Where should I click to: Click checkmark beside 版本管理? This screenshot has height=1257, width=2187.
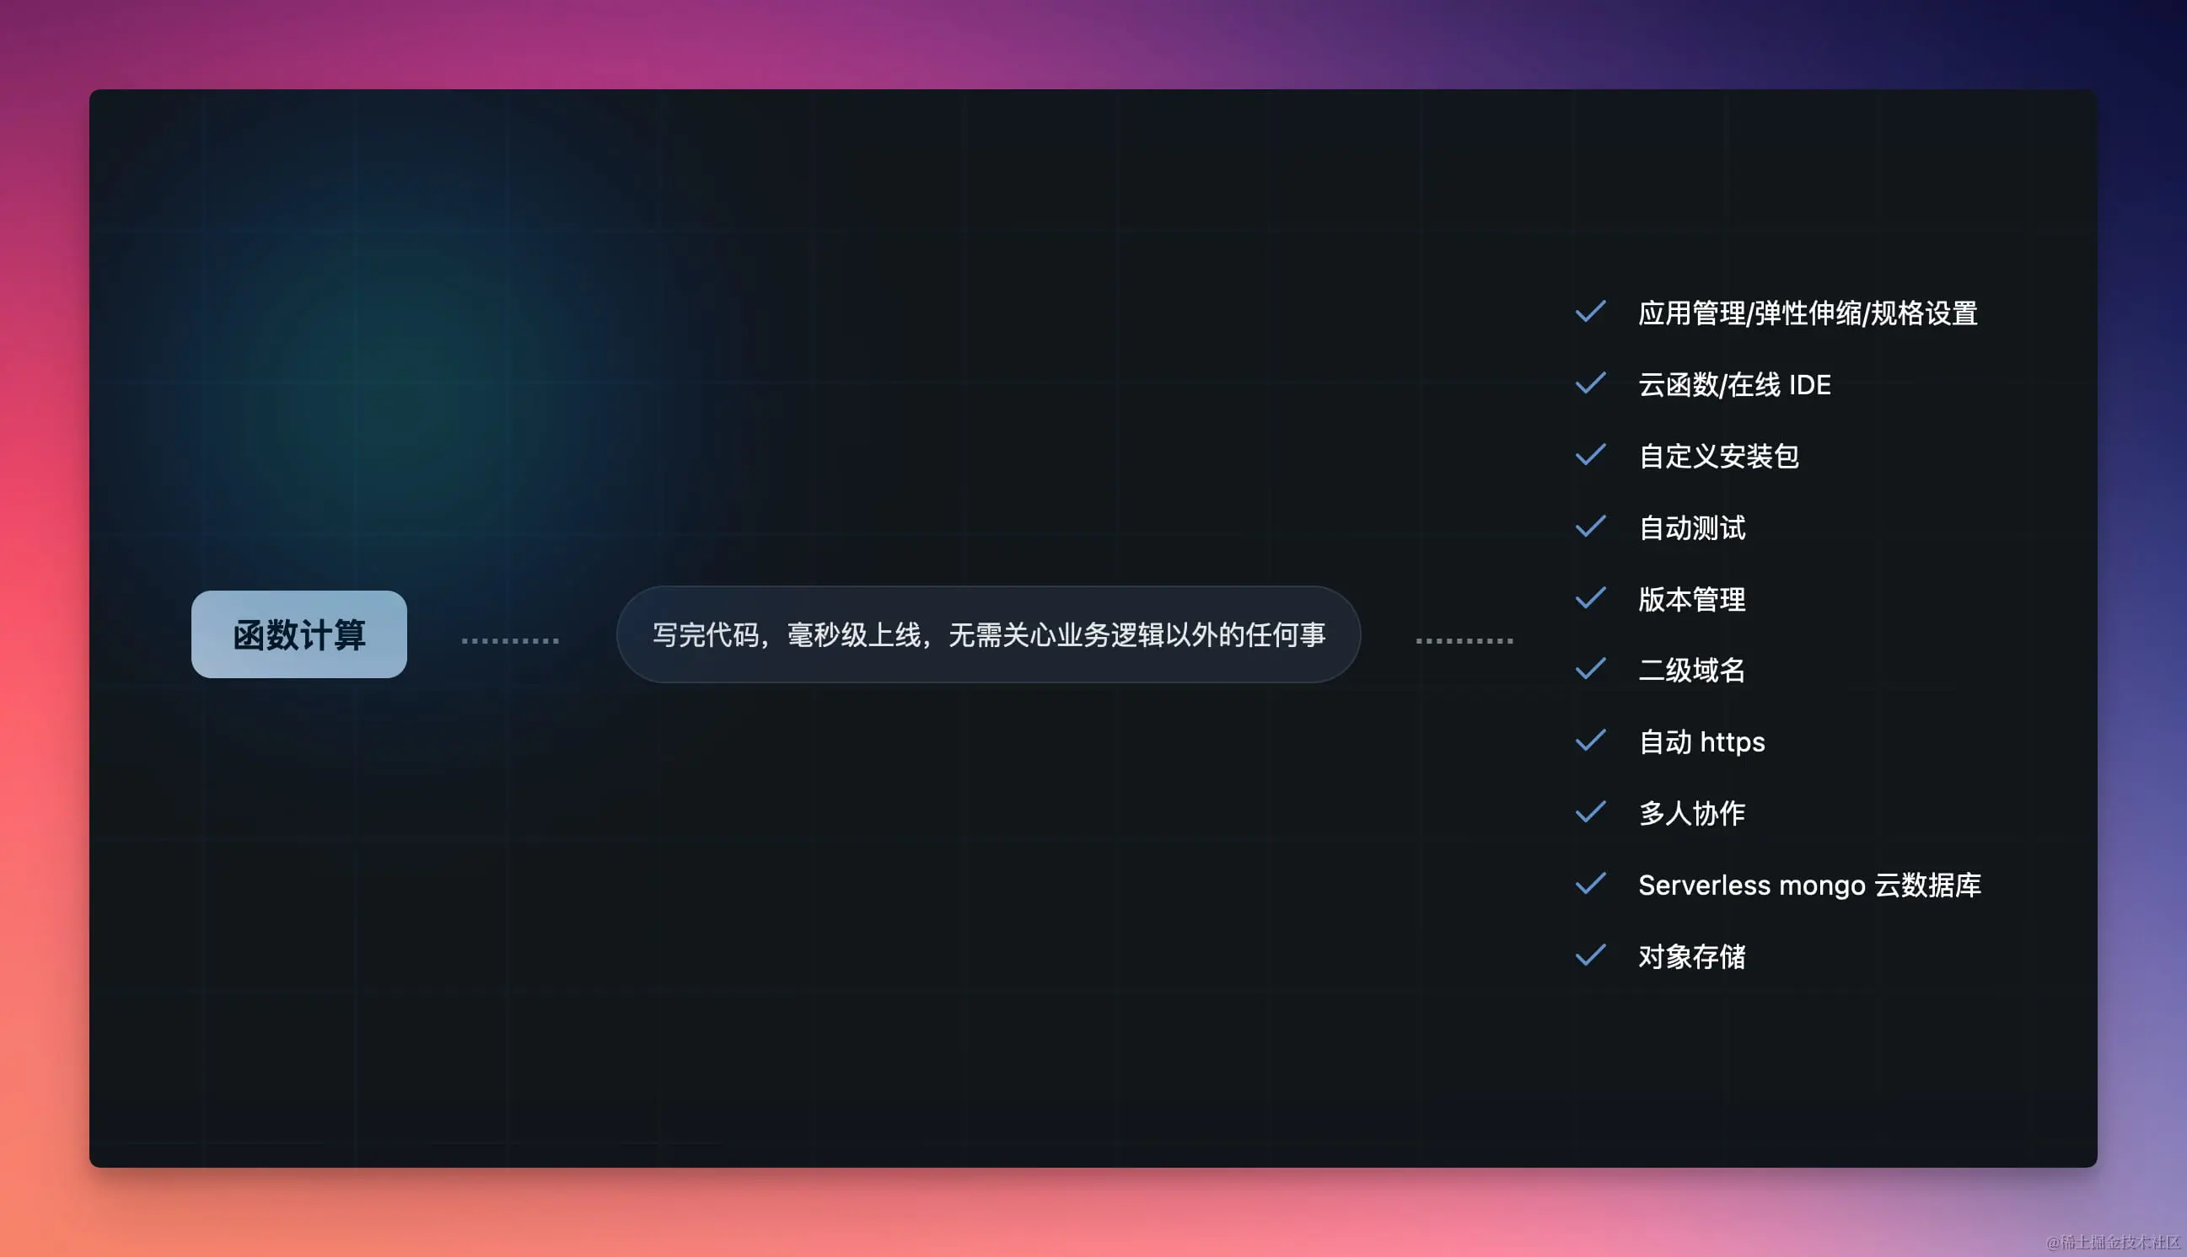click(1590, 598)
